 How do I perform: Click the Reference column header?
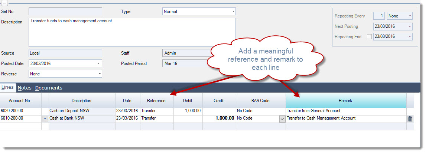[156, 101]
